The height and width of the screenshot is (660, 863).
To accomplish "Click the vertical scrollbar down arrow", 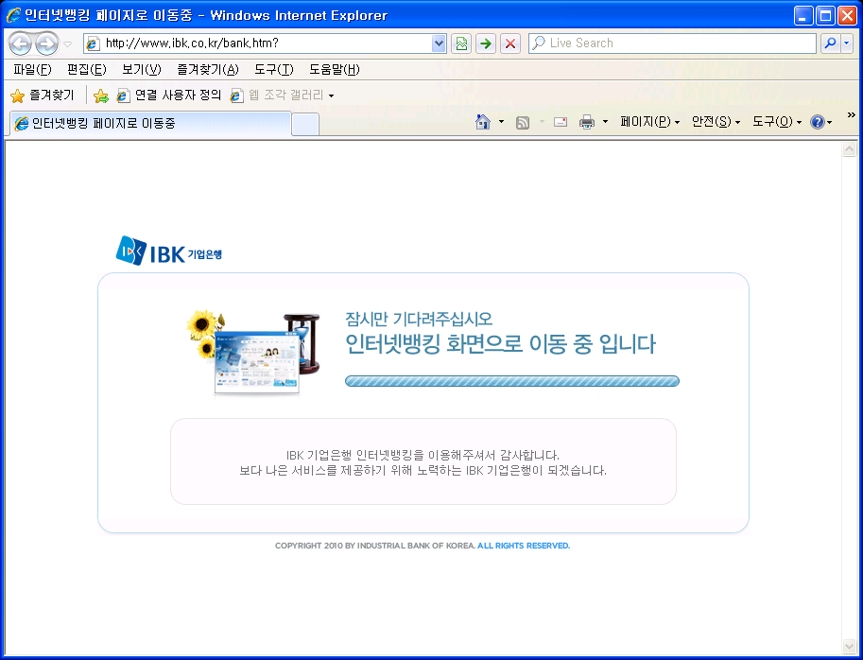I will click(849, 646).
